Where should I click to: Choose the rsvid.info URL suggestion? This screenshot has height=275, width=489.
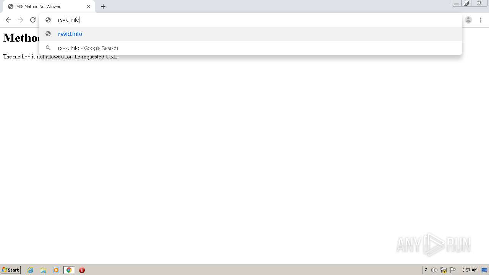250,34
